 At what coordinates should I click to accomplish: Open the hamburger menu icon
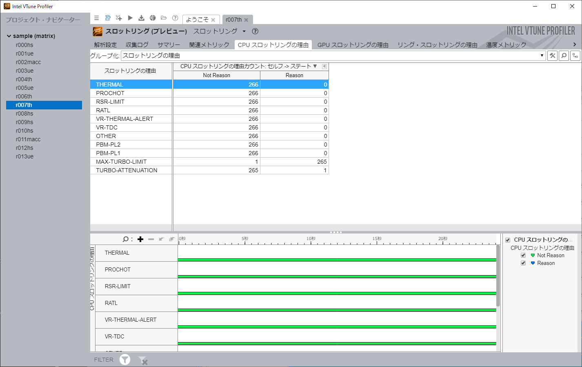(97, 18)
